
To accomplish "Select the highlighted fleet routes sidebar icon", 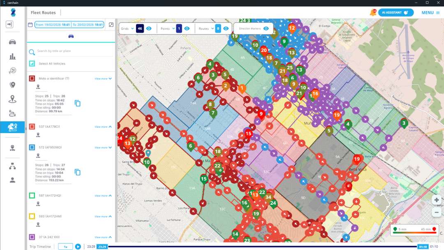I will (x=12, y=126).
